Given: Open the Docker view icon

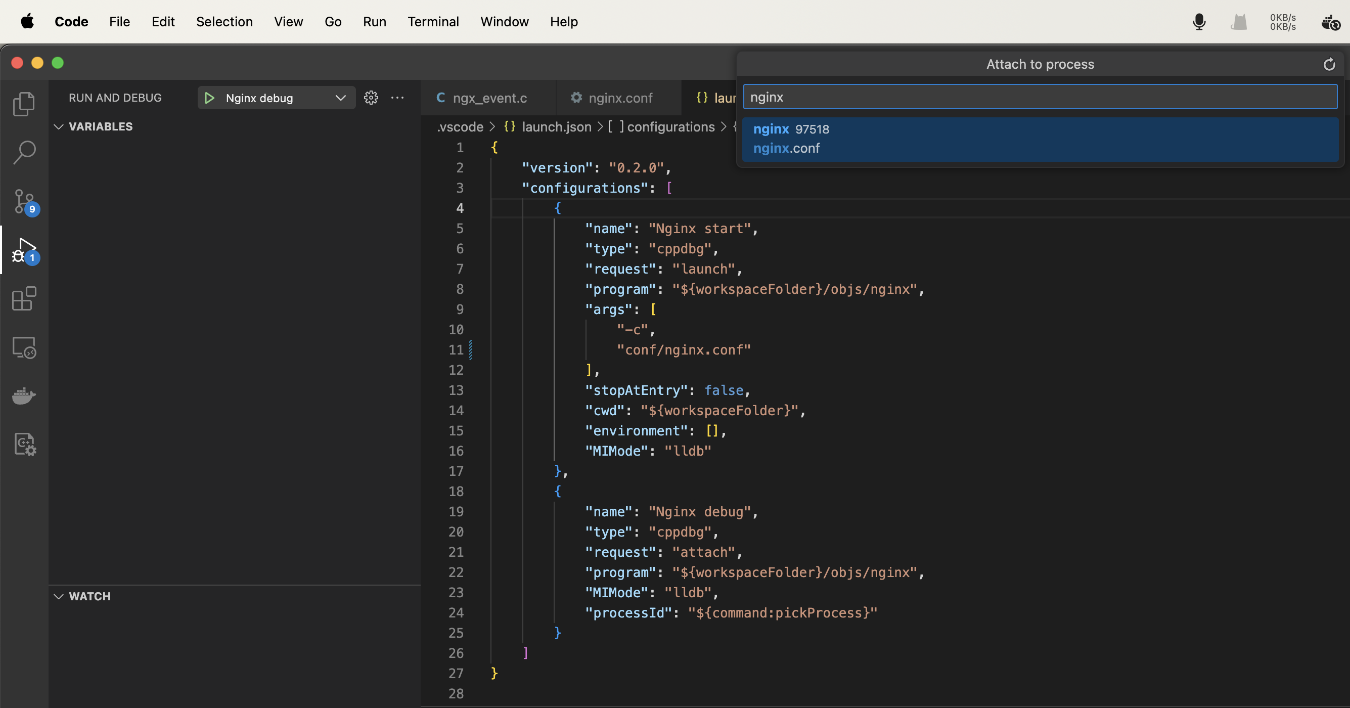Looking at the screenshot, I should [24, 395].
